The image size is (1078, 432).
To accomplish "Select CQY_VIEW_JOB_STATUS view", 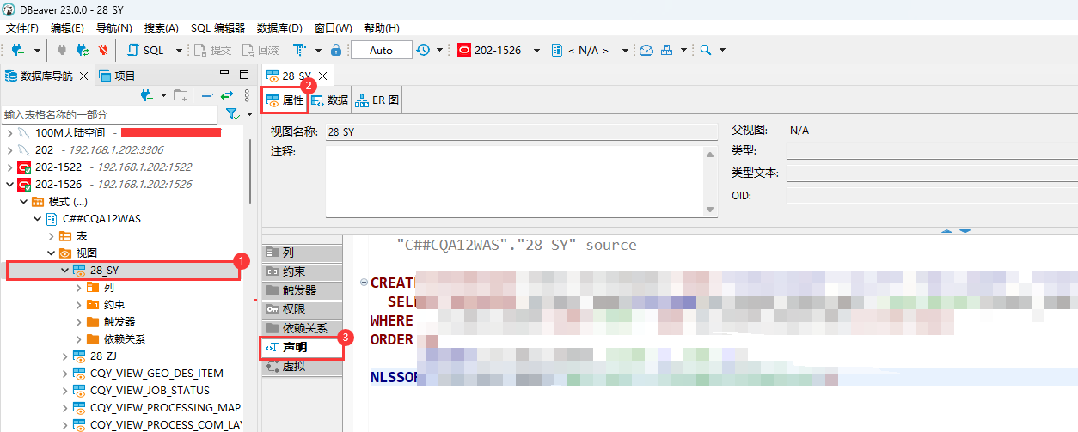I will click(150, 391).
